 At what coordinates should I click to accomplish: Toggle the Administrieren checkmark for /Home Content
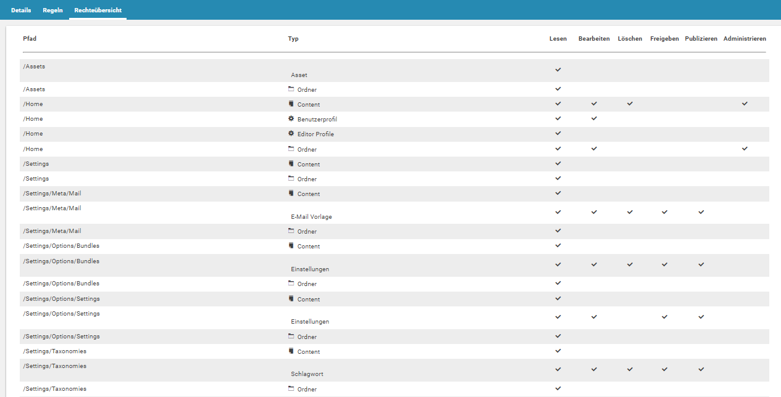745,104
